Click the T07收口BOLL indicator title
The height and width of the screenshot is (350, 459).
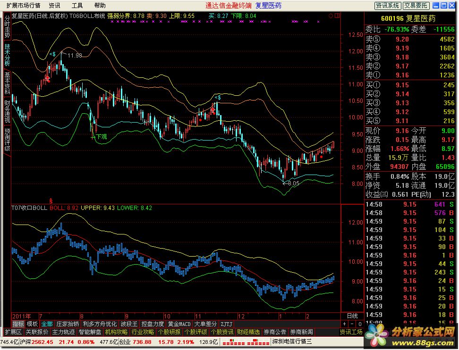point(29,208)
